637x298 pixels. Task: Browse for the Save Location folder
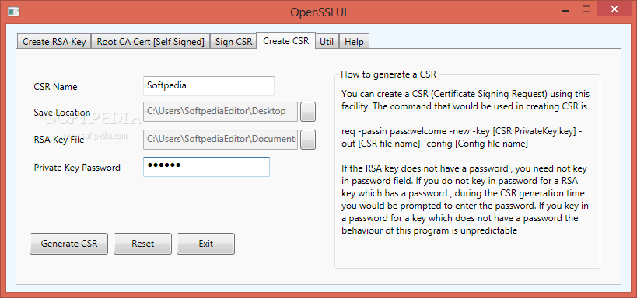pyautogui.click(x=308, y=112)
